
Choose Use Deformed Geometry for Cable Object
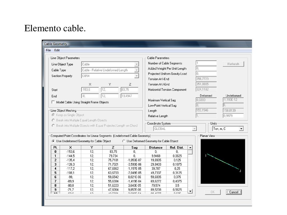124,141
